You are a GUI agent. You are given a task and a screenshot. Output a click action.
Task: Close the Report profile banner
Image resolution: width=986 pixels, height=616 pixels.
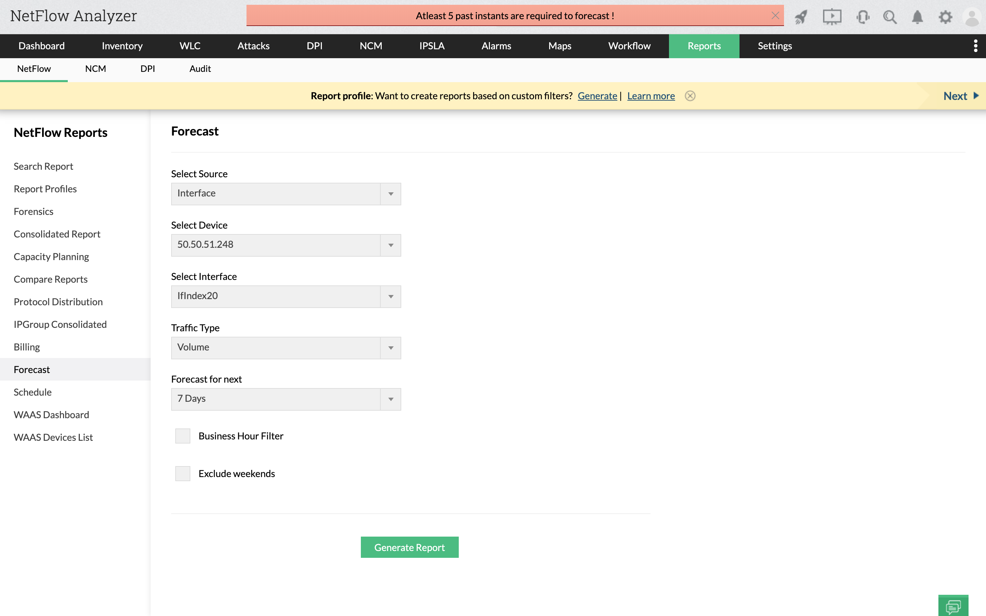click(x=690, y=96)
